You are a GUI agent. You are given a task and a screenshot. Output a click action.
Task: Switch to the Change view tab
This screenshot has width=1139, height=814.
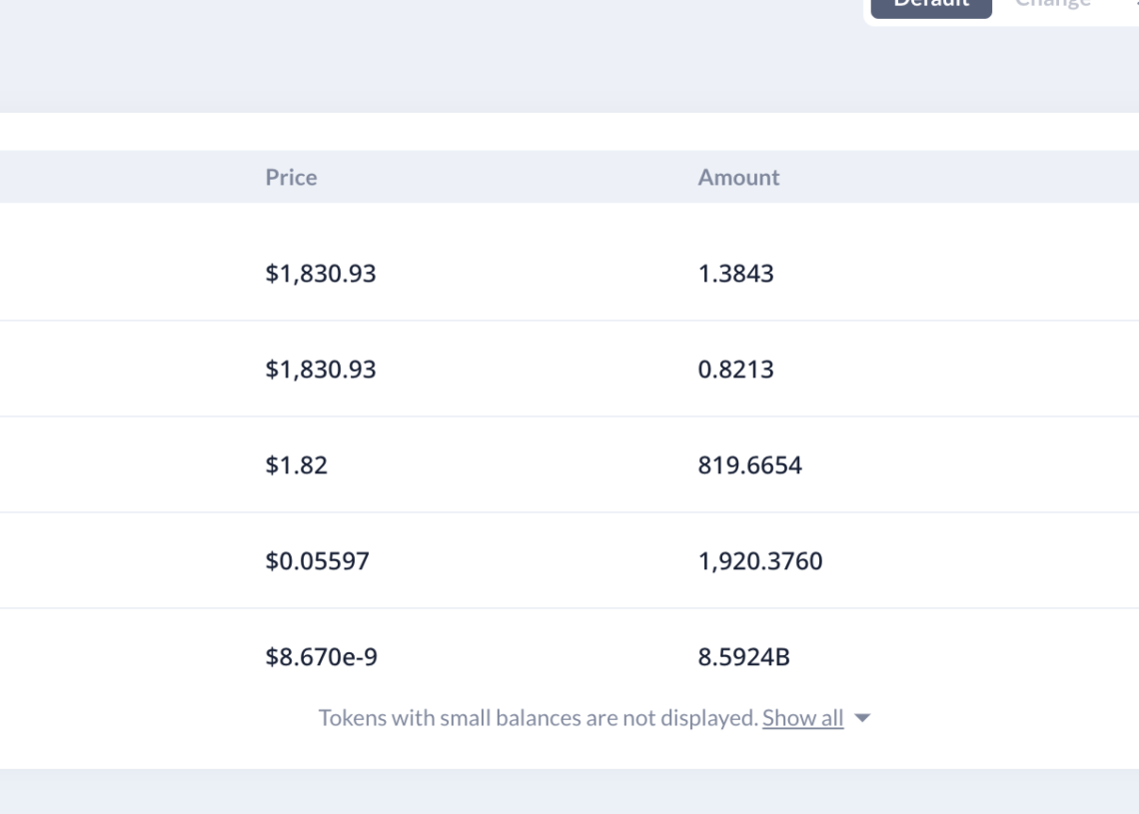(1053, 5)
